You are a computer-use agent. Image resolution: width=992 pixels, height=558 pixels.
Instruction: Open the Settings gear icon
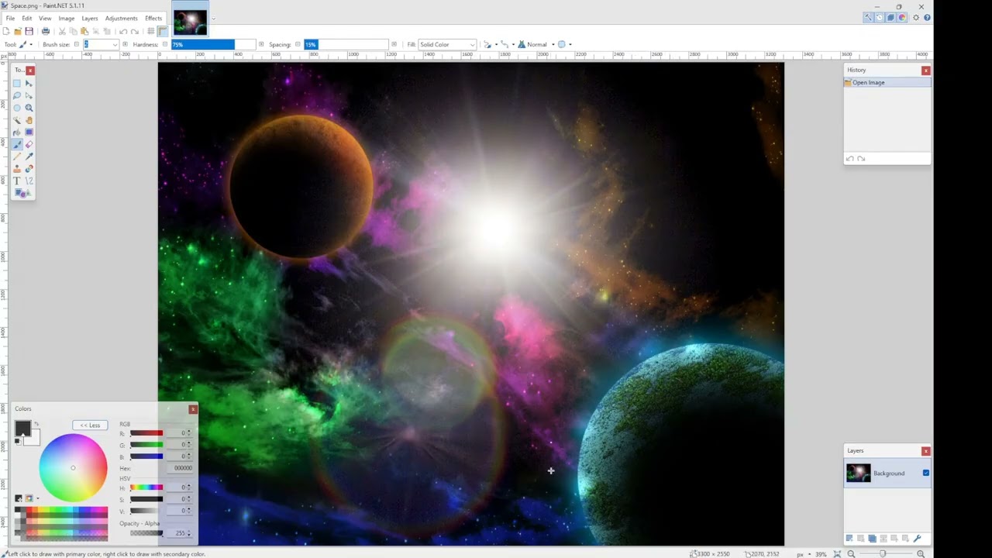[x=916, y=18]
